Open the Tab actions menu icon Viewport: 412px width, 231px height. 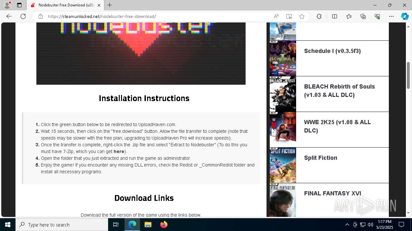click(x=19, y=5)
